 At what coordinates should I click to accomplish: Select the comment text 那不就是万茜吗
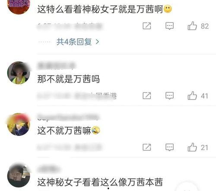tap(69, 79)
